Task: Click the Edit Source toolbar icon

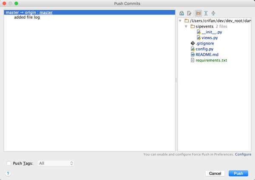Action: click(189, 13)
